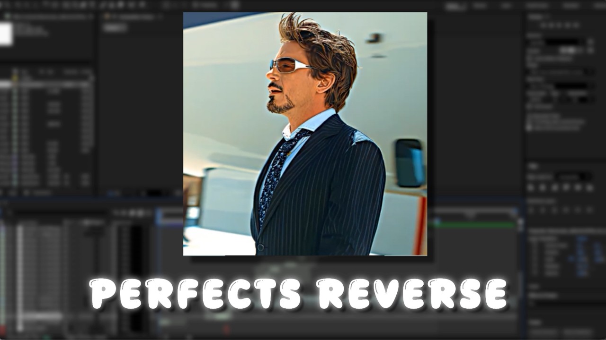Click the "PERFECTS REVERSE" title text
The width and height of the screenshot is (606, 340).
point(298,294)
